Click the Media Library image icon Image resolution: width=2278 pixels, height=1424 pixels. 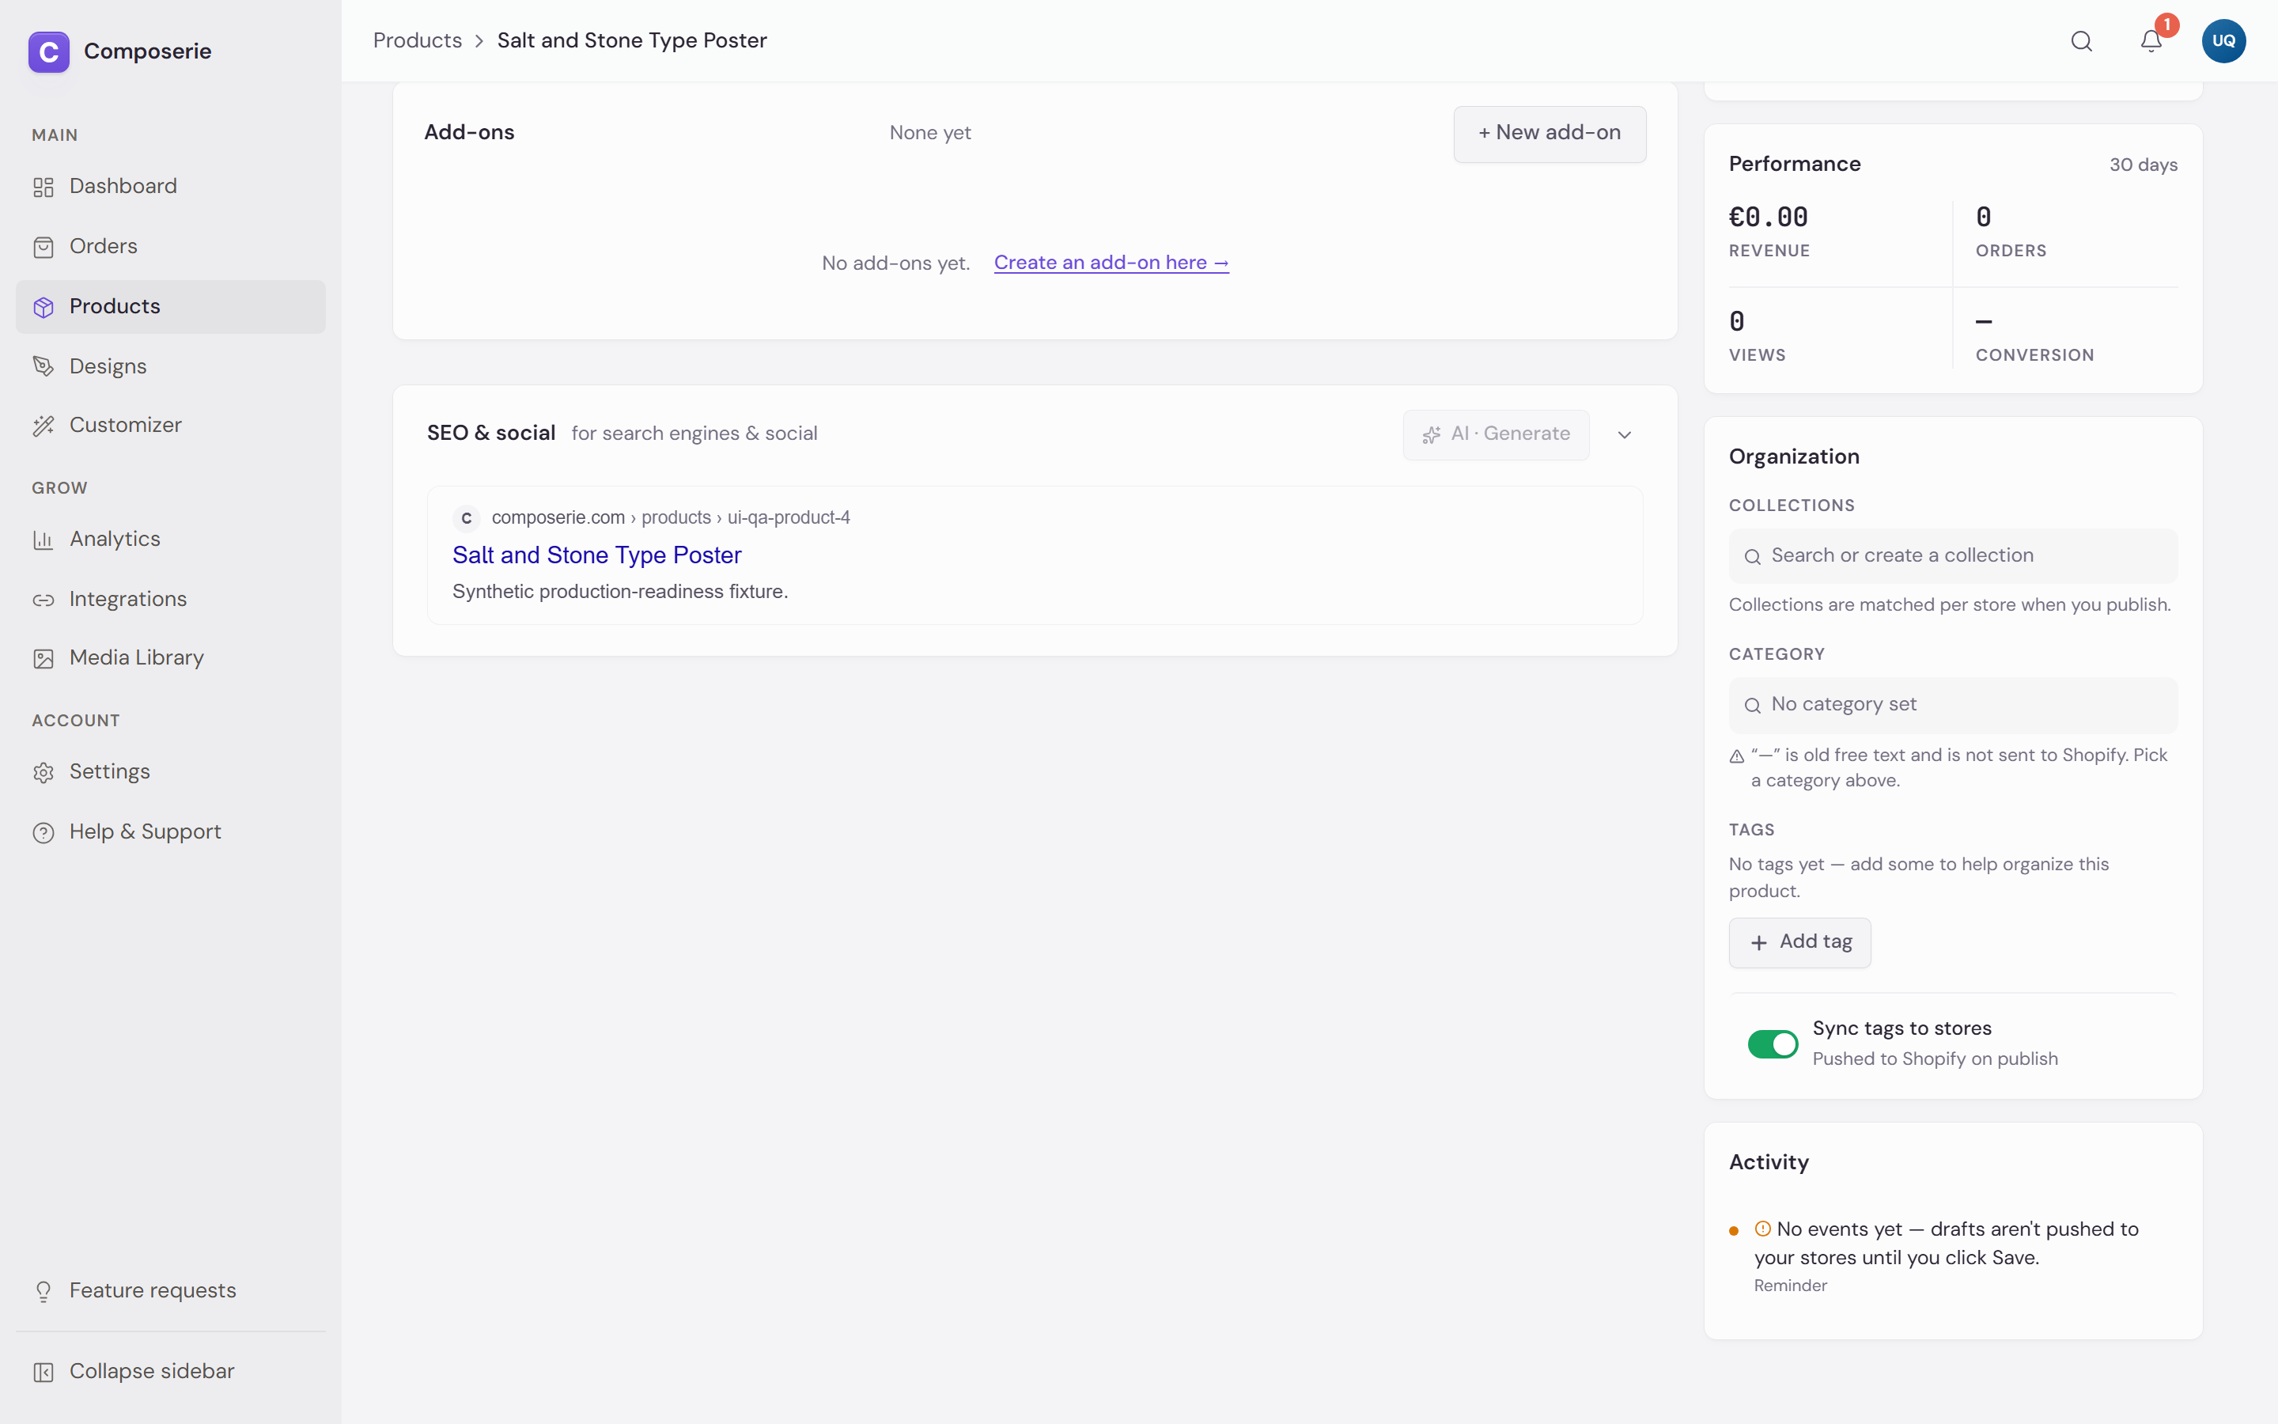44,658
